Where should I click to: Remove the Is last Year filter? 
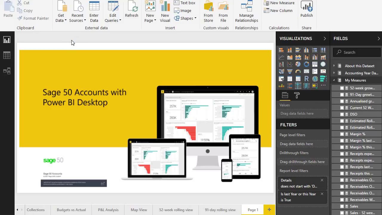(322, 194)
